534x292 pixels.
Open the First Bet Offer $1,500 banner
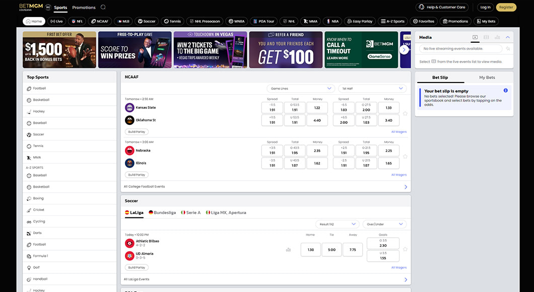coord(59,50)
